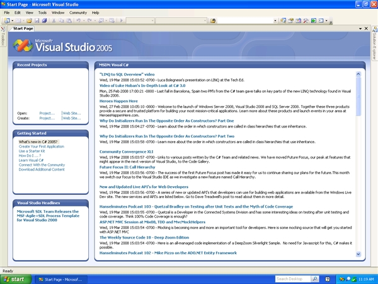Click the Start Page toolbar icon
Image resolution: width=378 pixels, height=284 pixels.
313,21
